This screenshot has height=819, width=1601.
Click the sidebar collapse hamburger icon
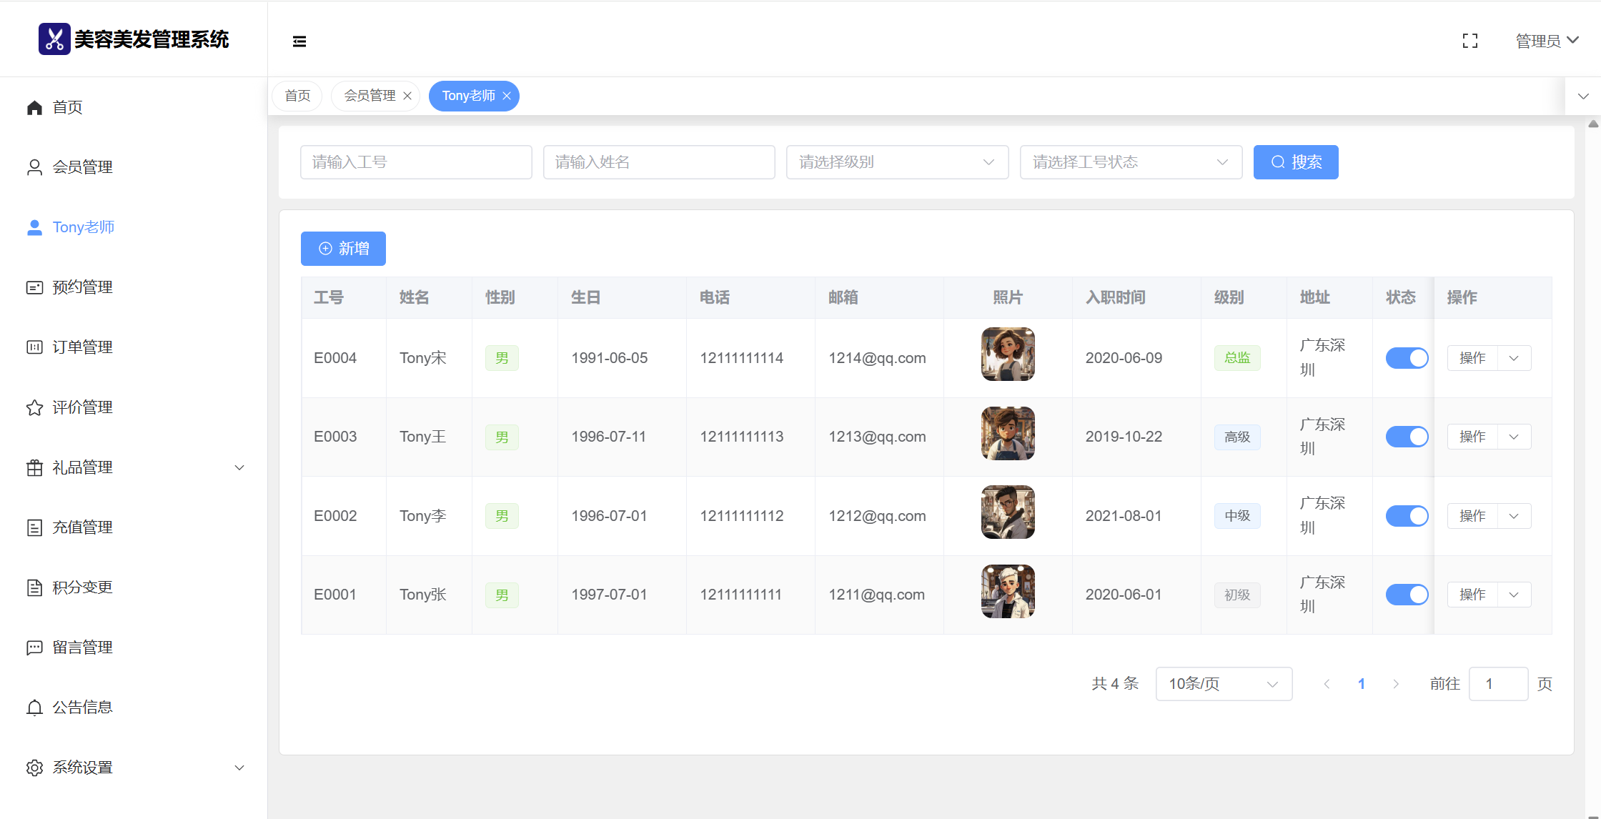[x=299, y=41]
